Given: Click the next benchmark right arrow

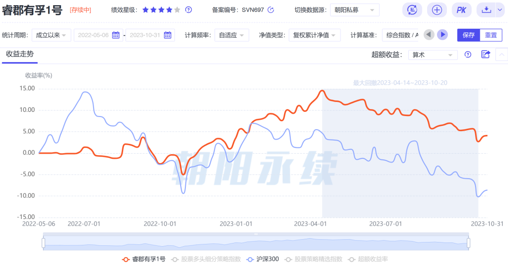Looking at the screenshot, I should pos(442,35).
